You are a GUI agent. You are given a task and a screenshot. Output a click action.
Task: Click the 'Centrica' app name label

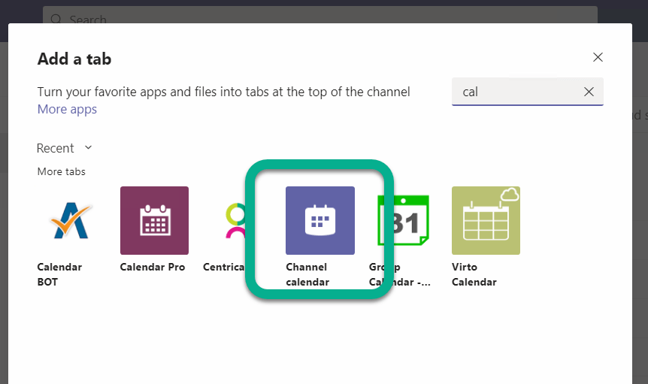click(224, 267)
